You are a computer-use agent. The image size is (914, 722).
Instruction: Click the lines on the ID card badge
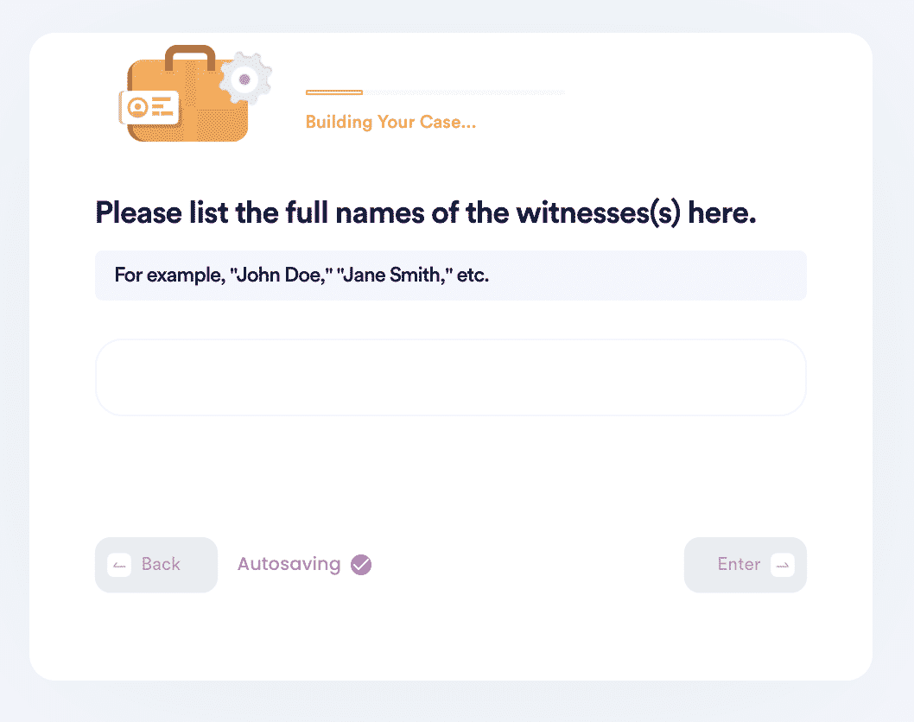tap(162, 106)
